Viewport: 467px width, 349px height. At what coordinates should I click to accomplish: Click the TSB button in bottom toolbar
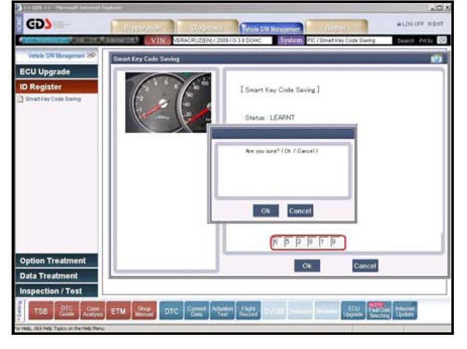pos(40,312)
